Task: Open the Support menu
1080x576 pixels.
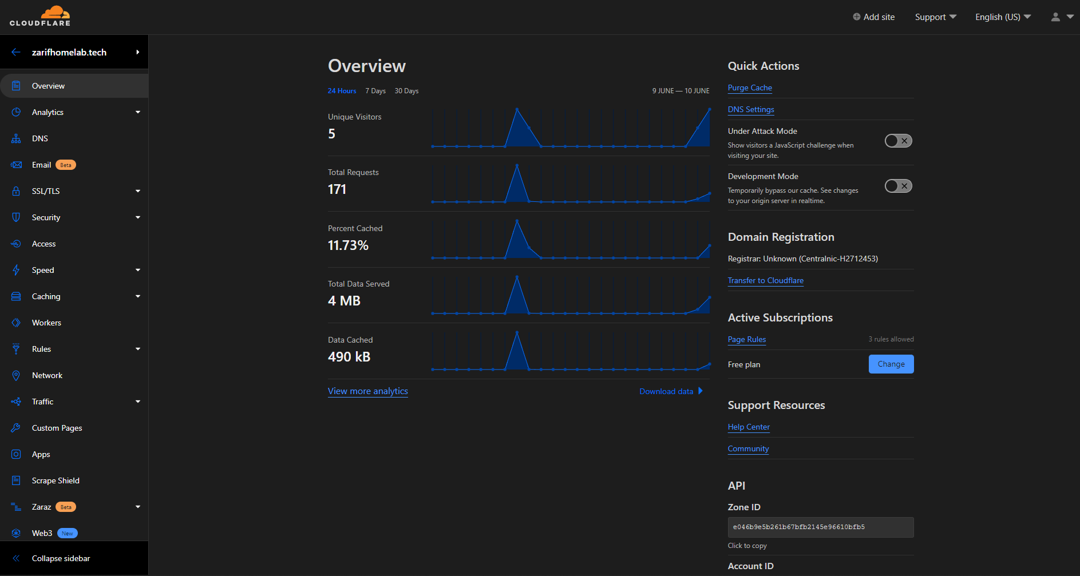Action: coord(935,17)
